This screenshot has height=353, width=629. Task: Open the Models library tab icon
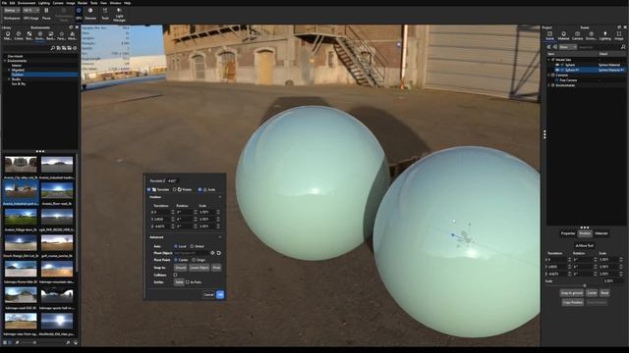[x=72, y=35]
